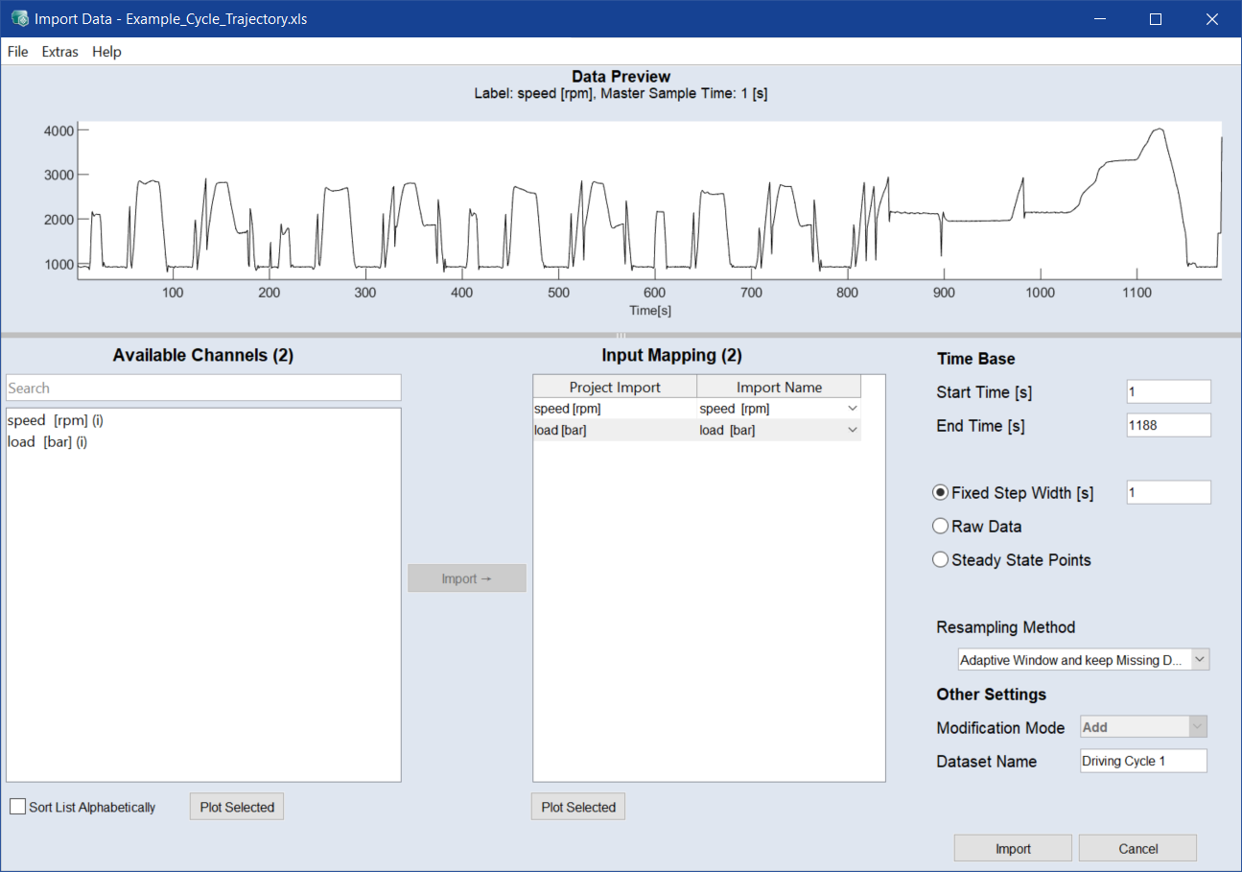This screenshot has width=1242, height=872.
Task: Click Plot Selected under Available Channels
Action: (237, 807)
